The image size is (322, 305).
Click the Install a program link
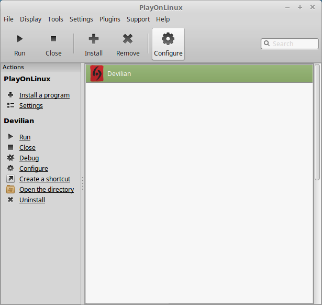pyautogui.click(x=45, y=95)
